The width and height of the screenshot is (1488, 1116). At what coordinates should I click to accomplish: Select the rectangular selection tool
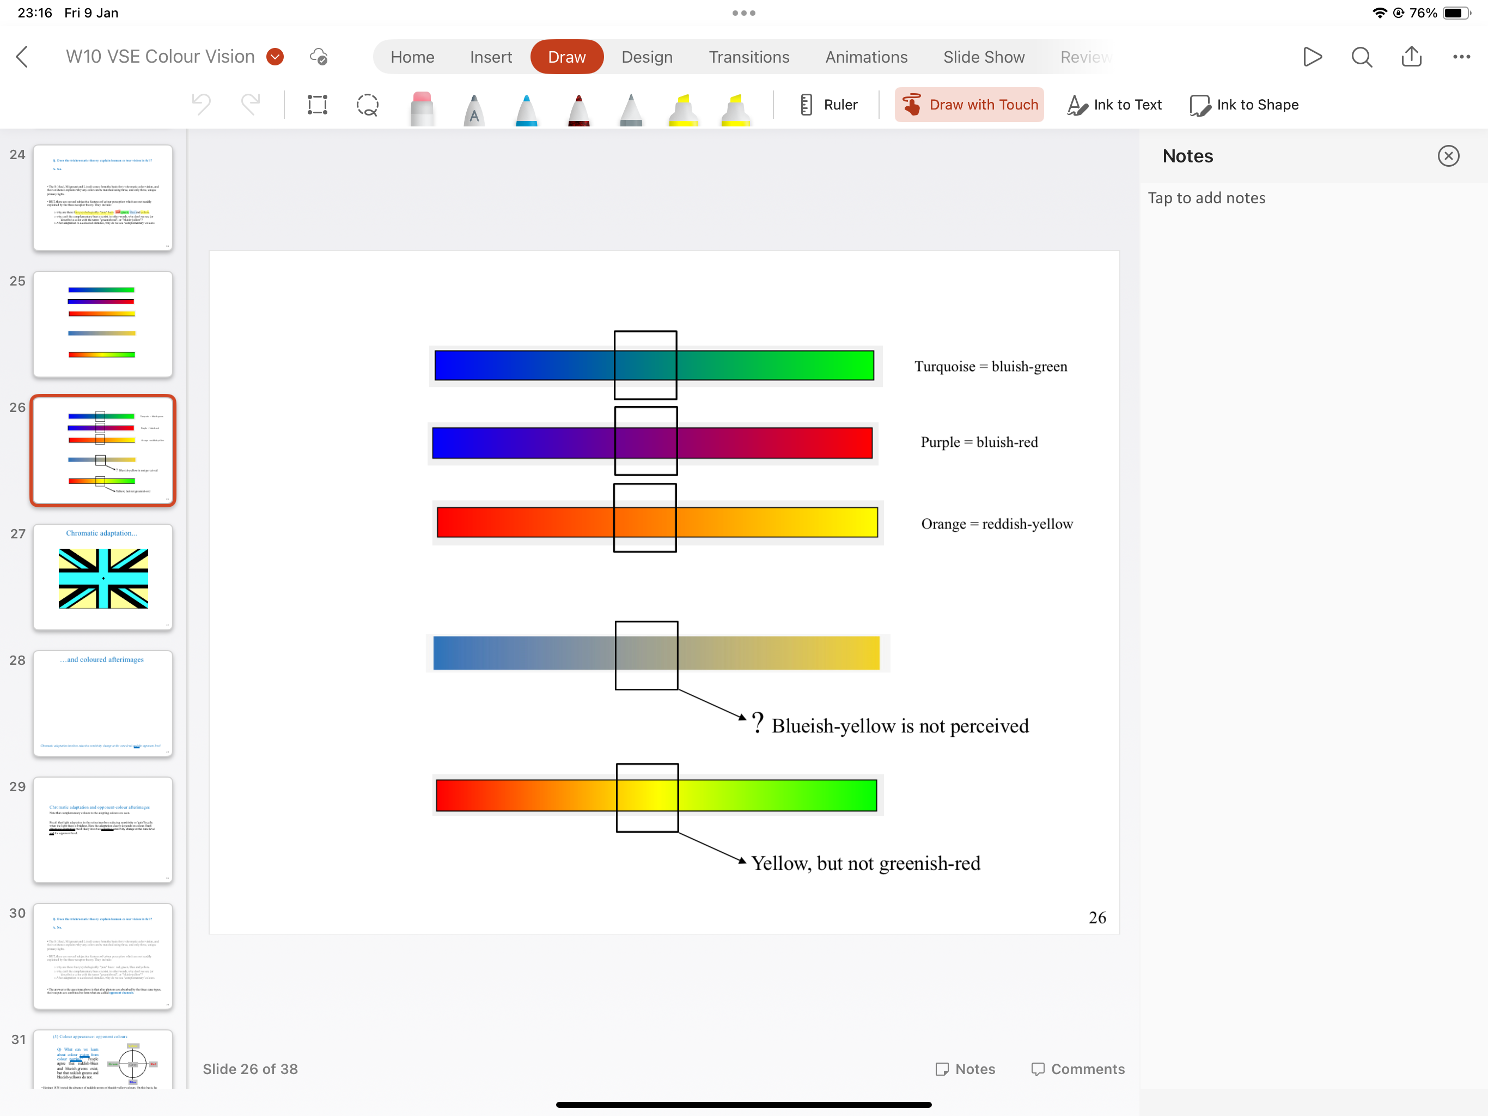tap(316, 104)
